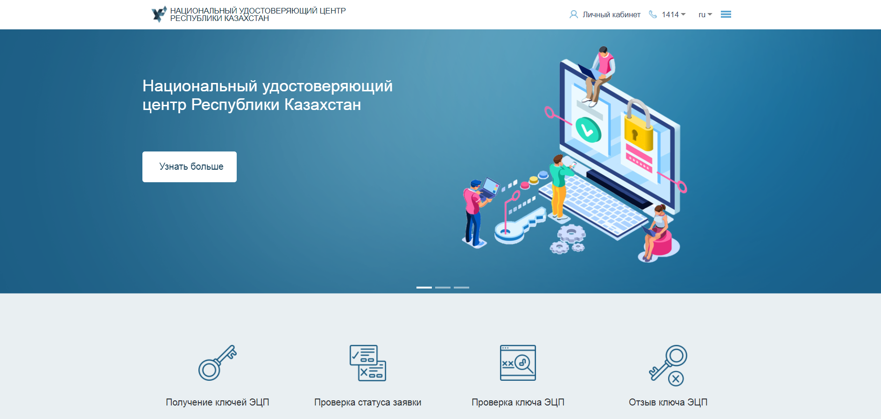Screen dimensions: 881x419
Task: Switch to the second carousel slide indicator
Action: click(443, 288)
